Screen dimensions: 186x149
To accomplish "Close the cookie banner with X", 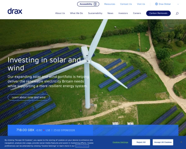I will pyautogui.click(x=181, y=142).
